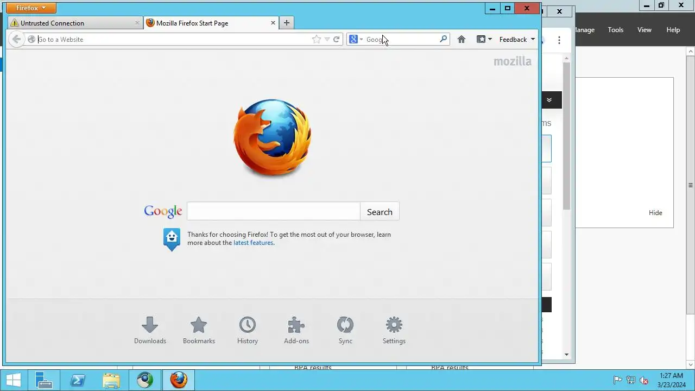Open the View menu in Server Manager
This screenshot has width=695, height=391.
[645, 30]
